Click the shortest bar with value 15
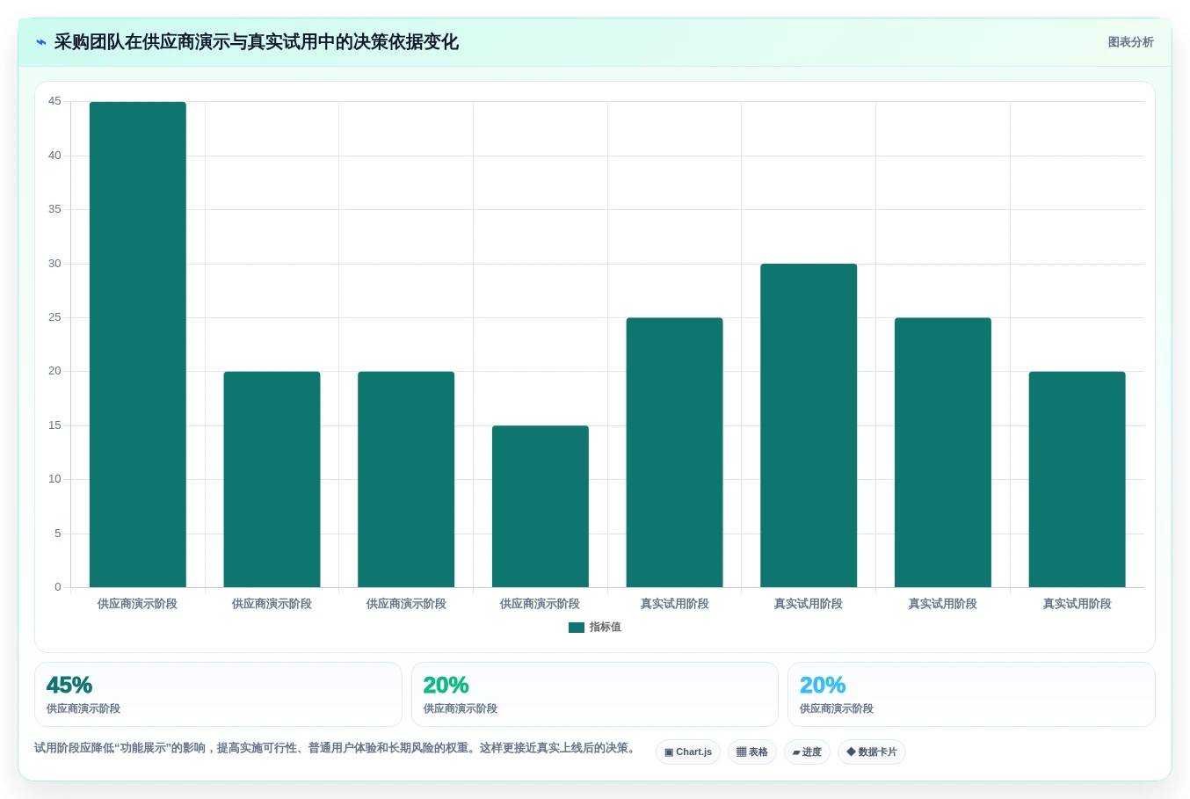 point(541,506)
